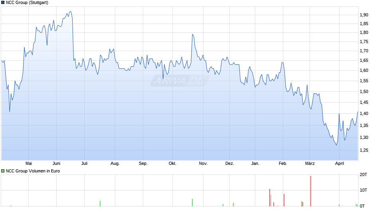The width and height of the screenshot is (375, 210).
Task: Click the 'Jan.' month label
Action: coord(255,163)
